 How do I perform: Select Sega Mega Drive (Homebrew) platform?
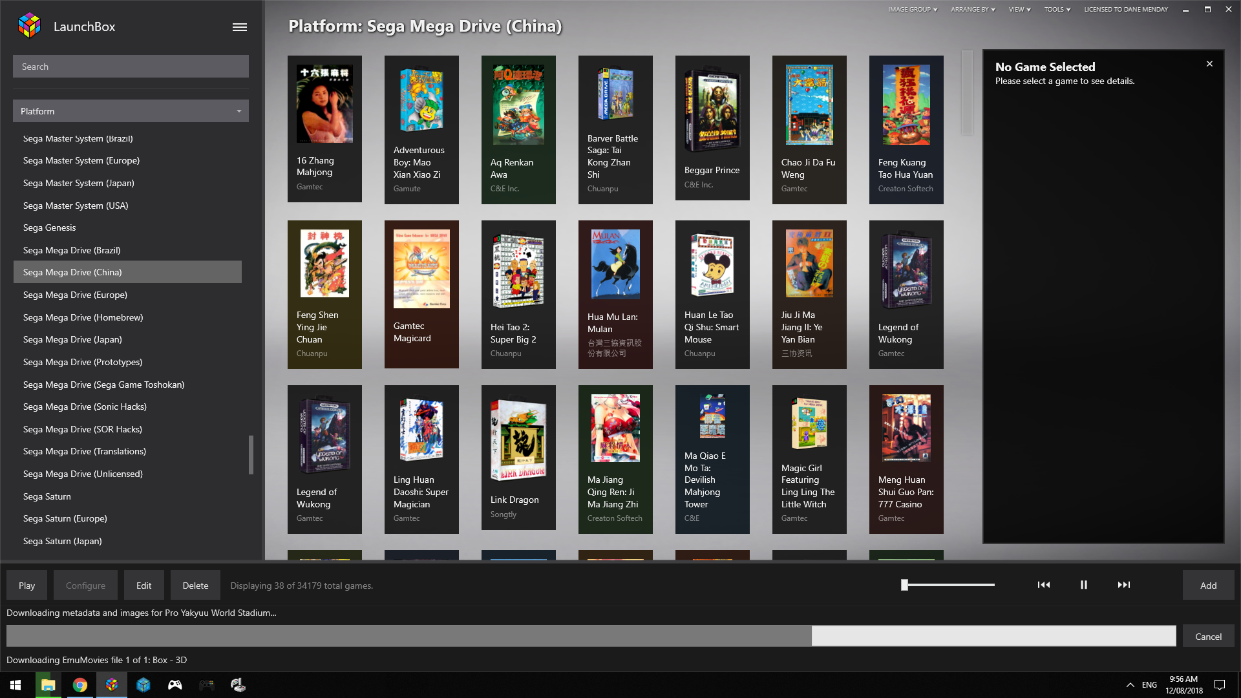[x=127, y=317]
